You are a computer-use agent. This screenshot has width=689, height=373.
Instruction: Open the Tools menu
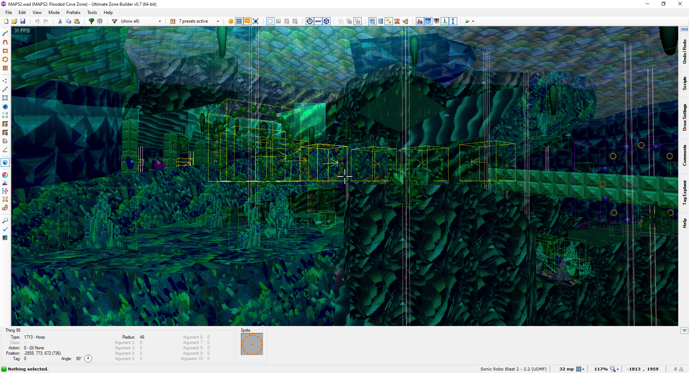click(92, 13)
